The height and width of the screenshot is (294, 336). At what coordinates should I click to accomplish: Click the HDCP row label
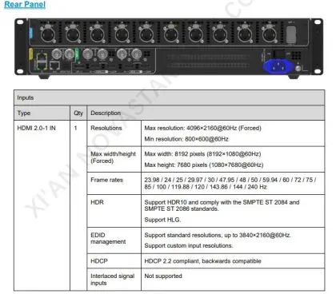pyautogui.click(x=99, y=261)
